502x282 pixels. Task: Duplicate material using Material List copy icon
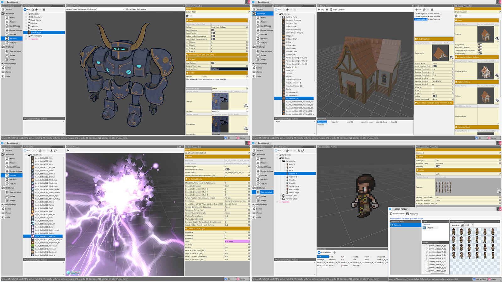tap(37, 9)
